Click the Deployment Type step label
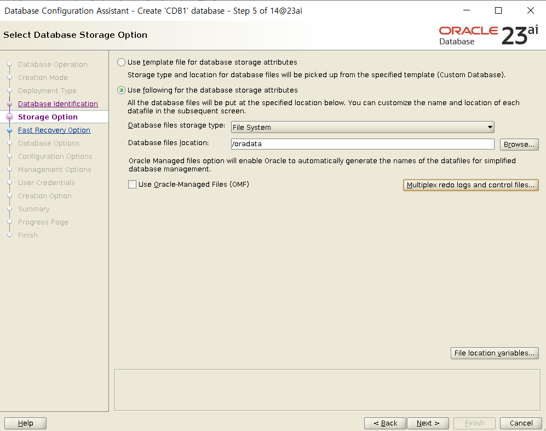 tap(47, 91)
